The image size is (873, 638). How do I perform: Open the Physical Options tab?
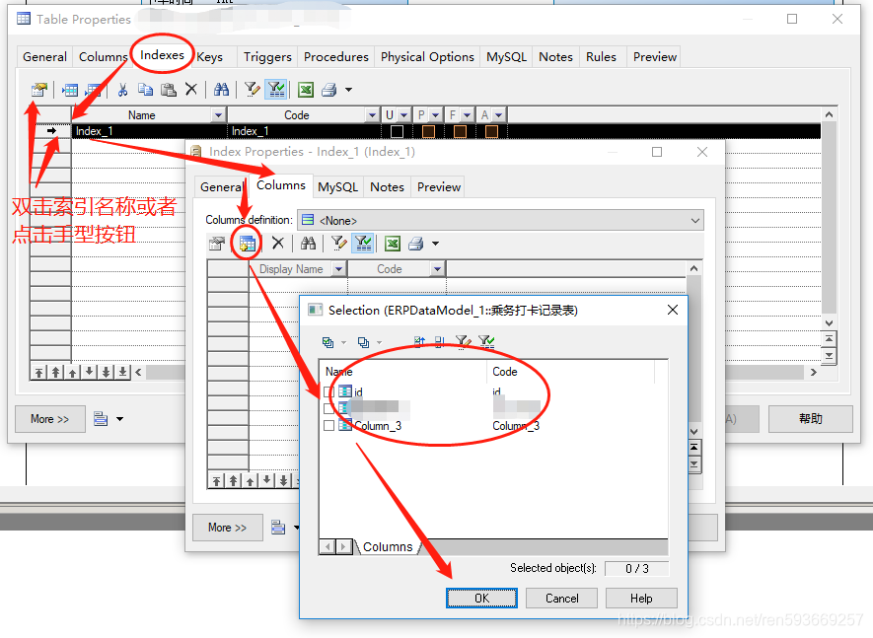[x=427, y=57]
